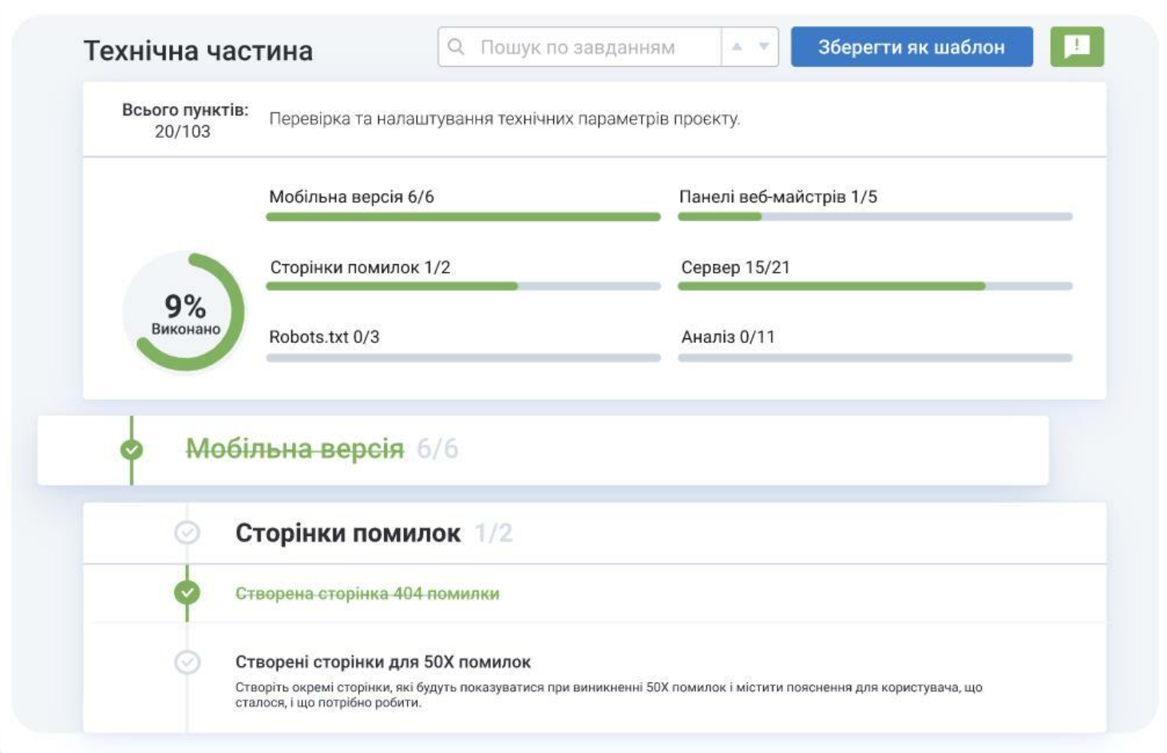Check "Створені сторінки для 50X помилок" task
Viewport: 1167px width, 753px height.
point(187,662)
